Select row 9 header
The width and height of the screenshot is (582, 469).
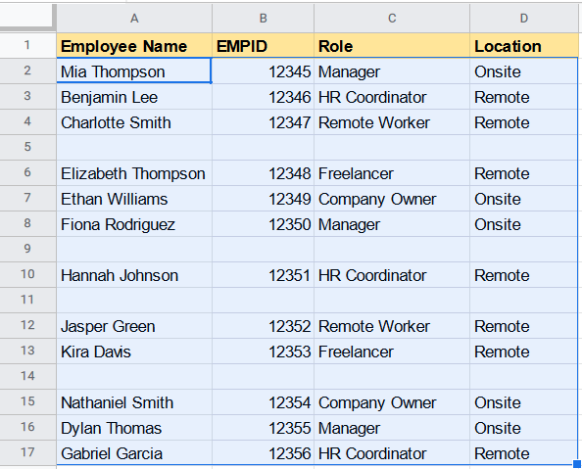(27, 249)
